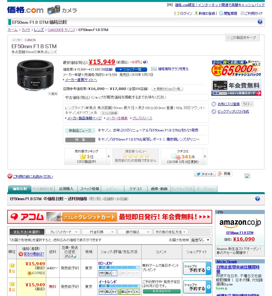Image resolution: width=272 pixels, height=296 pixels.
Task: Click the 拡大 enlarge image button
Action: [53, 94]
